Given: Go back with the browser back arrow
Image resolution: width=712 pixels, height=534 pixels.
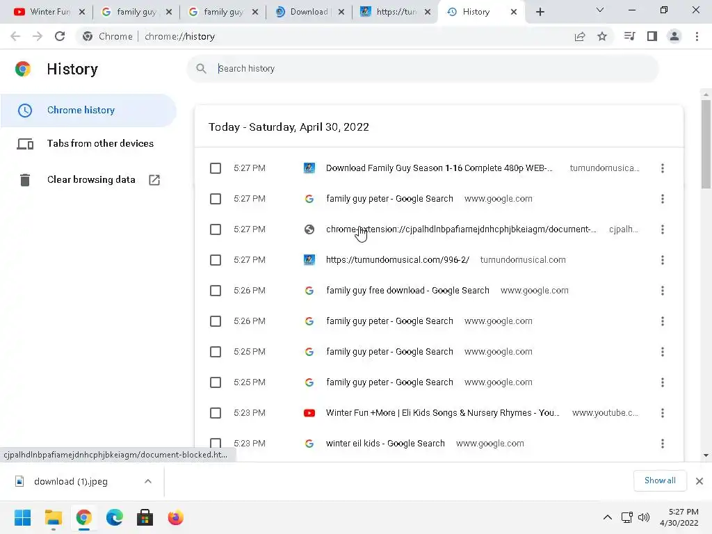Looking at the screenshot, I should tap(15, 36).
